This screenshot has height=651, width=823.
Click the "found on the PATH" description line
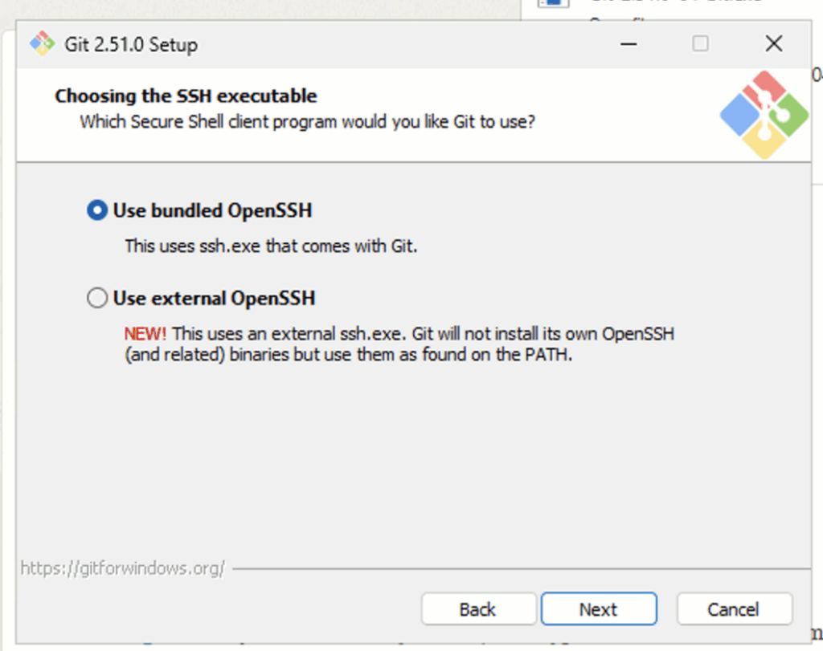point(348,356)
